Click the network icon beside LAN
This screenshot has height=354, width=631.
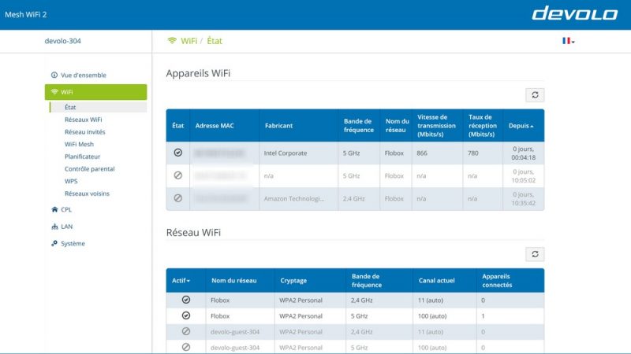(54, 227)
